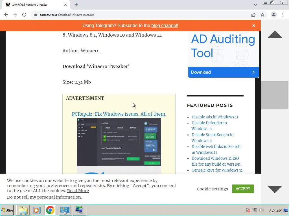Viewport: 289px width, 216px height.
Task: Click the FEATURED POSTS heading
Action: click(210, 105)
